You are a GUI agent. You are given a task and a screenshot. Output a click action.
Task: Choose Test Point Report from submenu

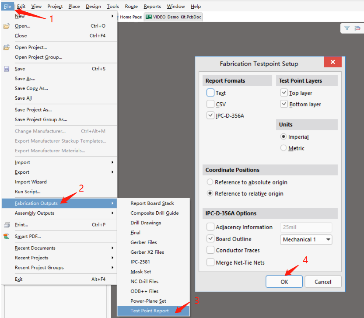(x=150, y=311)
